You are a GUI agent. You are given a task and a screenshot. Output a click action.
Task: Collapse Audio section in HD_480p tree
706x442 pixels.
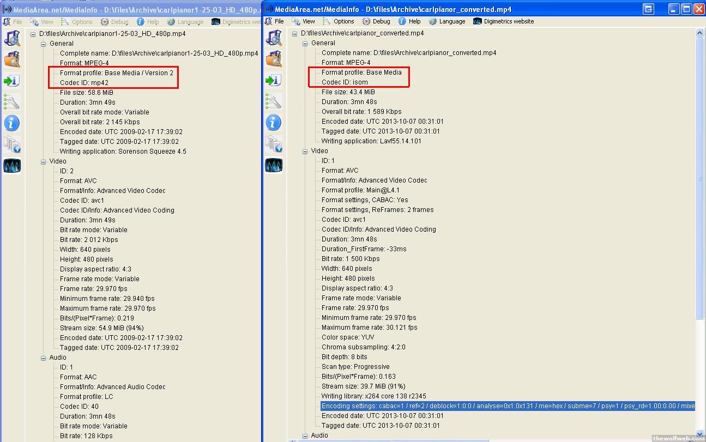(x=44, y=358)
